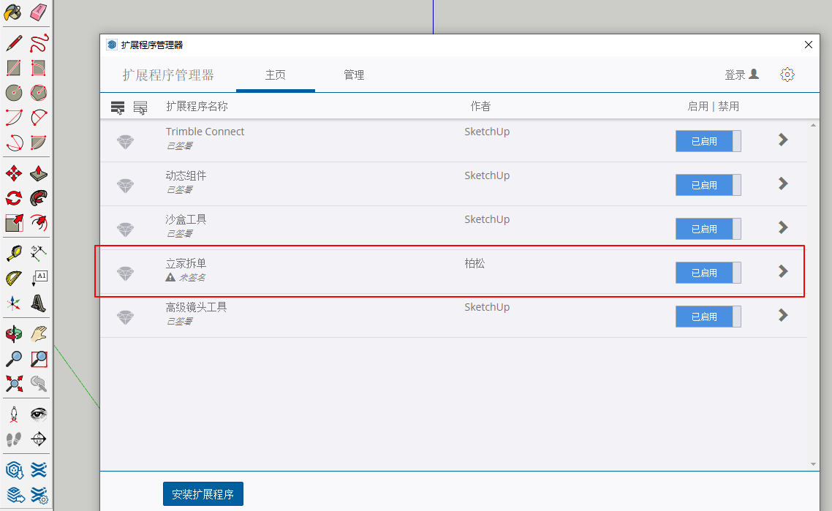Select the Paint Bucket tool
Screen dimensions: 832x511
pos(13,12)
